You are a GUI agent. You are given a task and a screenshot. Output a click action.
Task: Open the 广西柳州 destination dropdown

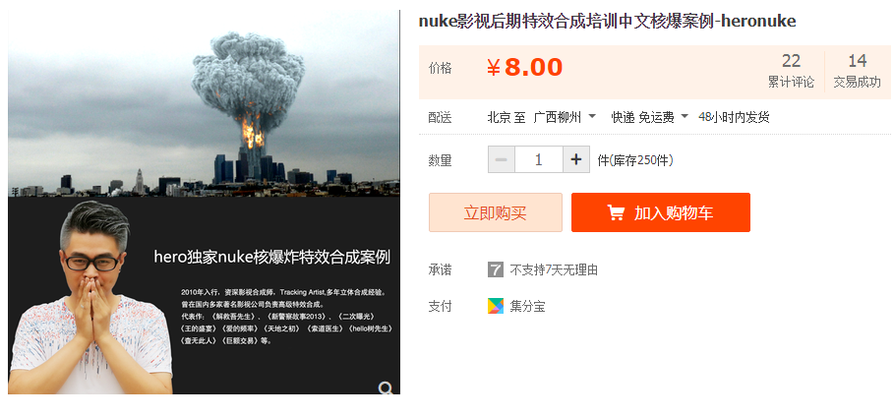click(x=565, y=117)
